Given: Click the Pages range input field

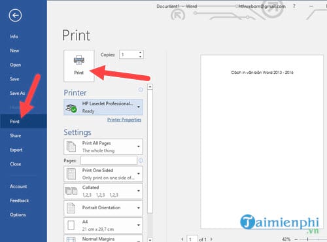Looking at the screenshot, I should (109, 160).
